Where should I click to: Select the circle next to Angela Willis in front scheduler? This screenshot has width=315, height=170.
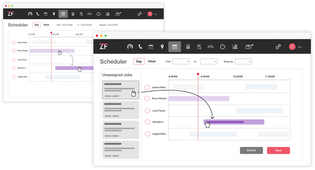148,134
